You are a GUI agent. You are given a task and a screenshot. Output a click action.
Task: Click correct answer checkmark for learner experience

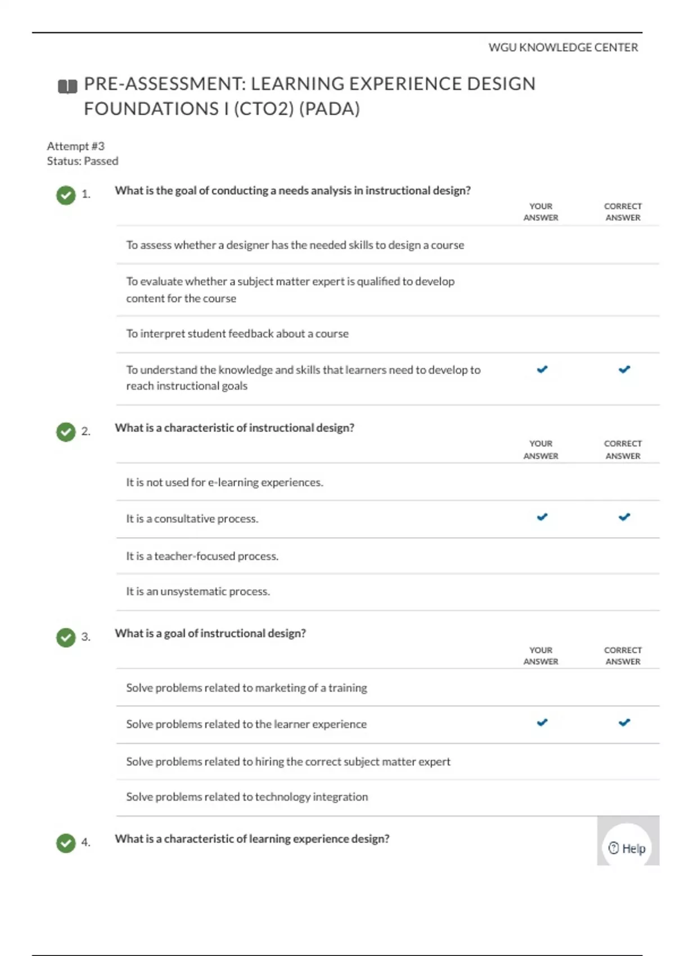(x=624, y=723)
